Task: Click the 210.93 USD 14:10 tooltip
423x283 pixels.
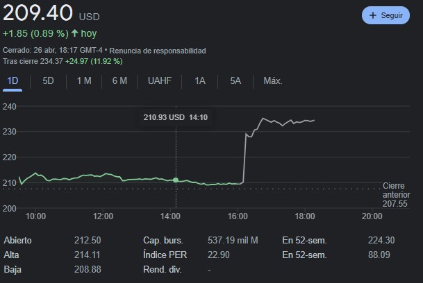Action: pyautogui.click(x=176, y=117)
